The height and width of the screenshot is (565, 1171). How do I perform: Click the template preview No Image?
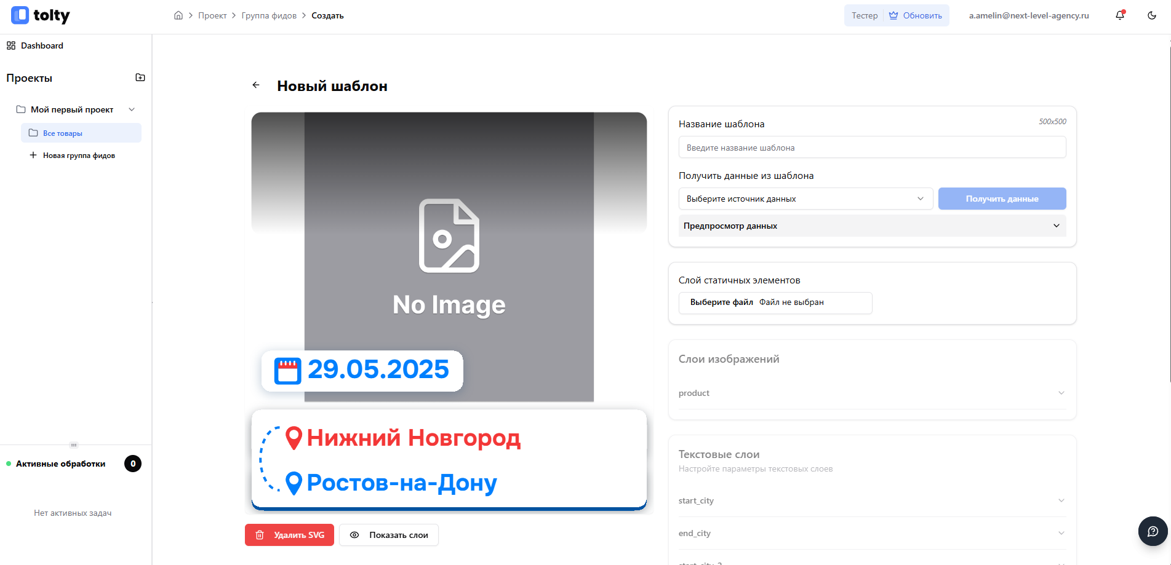pyautogui.click(x=449, y=257)
